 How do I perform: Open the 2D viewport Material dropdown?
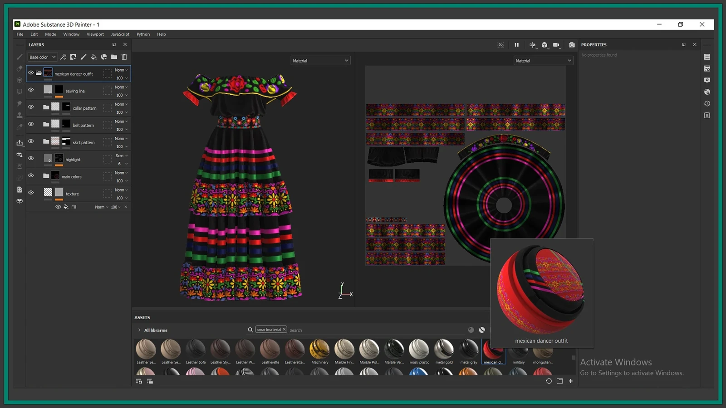pyautogui.click(x=543, y=61)
